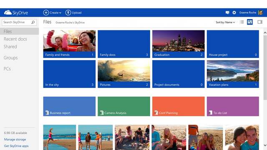Switch to thumbnails tile view
This screenshot has width=267, height=150.
tap(250, 22)
